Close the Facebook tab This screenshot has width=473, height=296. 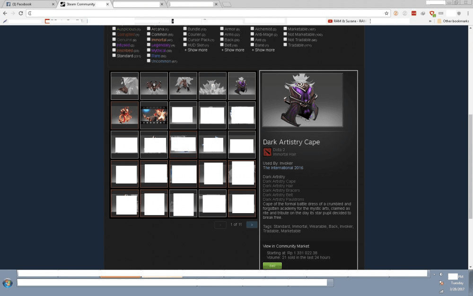[53, 4]
